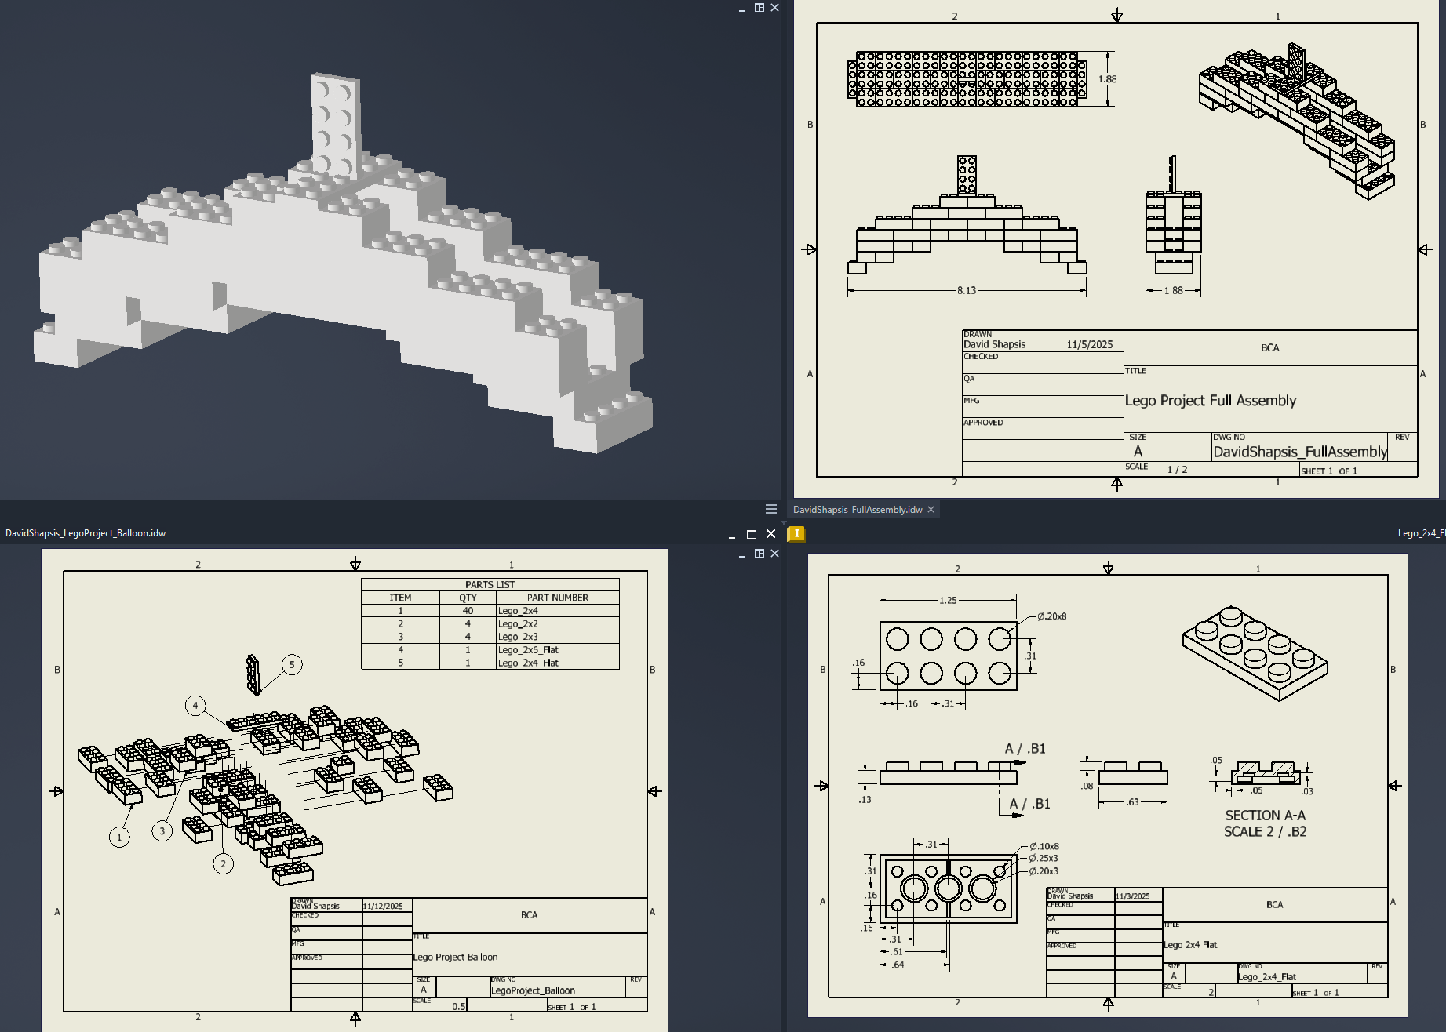The image size is (1446, 1032).
Task: Select balloon number 4 callout
Action: tap(195, 705)
